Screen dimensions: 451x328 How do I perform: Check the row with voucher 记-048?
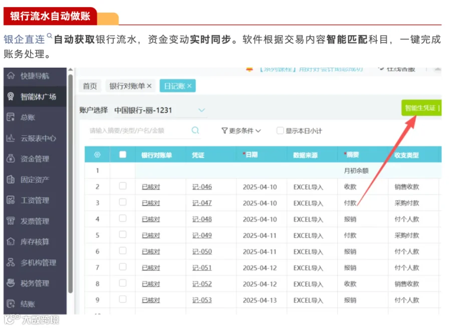pos(123,218)
